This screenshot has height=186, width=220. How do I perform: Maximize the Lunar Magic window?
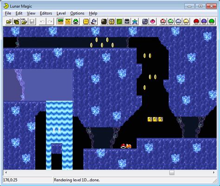pos(201,6)
